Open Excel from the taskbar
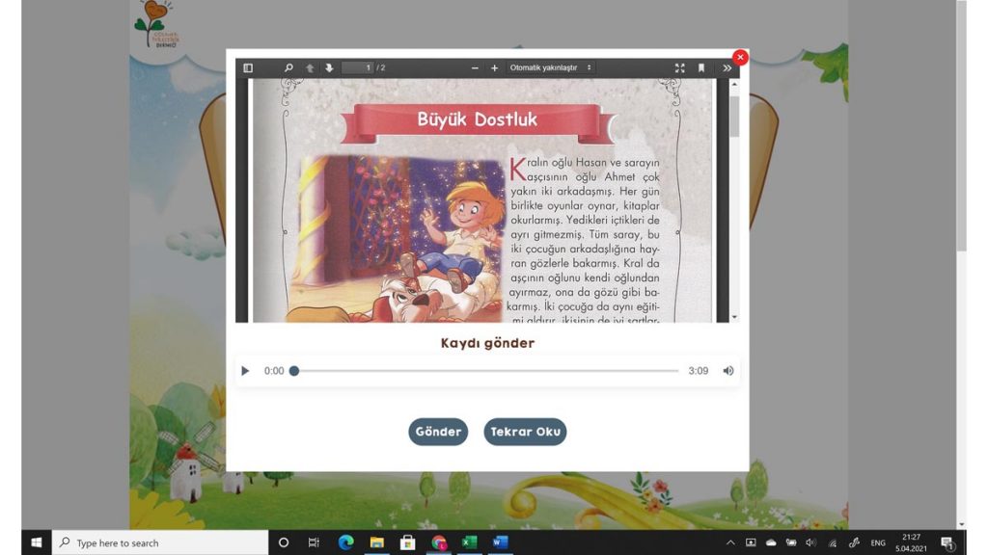 (x=470, y=542)
